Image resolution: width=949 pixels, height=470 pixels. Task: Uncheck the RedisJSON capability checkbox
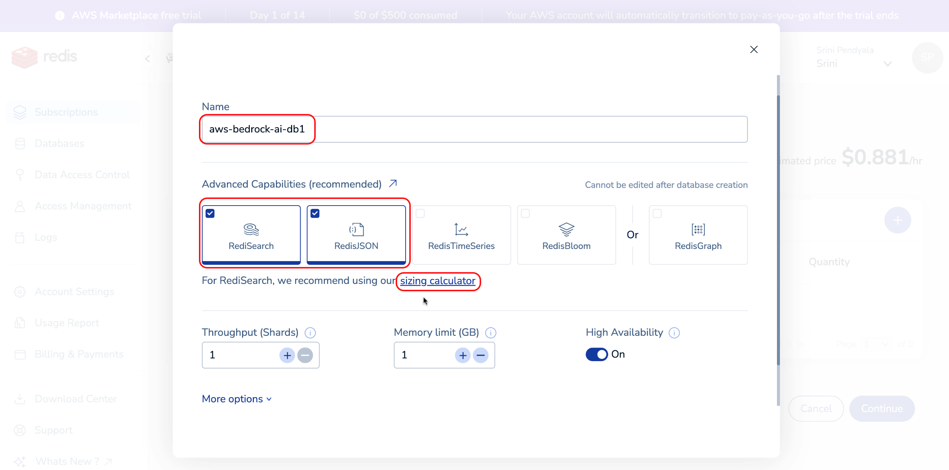tap(315, 213)
